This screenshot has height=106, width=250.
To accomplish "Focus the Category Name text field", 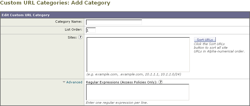I will click(114, 22).
